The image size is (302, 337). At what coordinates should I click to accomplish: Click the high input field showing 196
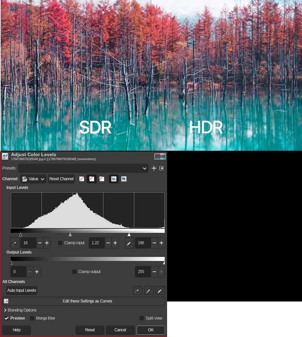(x=143, y=243)
